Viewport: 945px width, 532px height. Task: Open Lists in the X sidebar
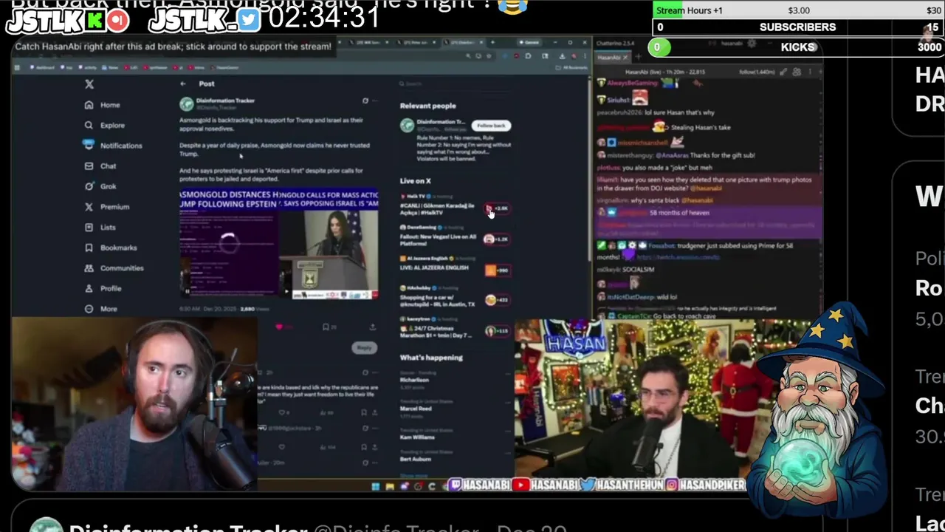coord(100,228)
